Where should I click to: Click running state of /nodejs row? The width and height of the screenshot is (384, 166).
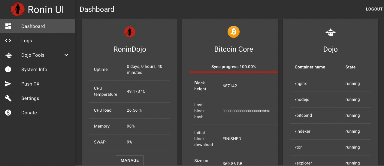[352, 99]
